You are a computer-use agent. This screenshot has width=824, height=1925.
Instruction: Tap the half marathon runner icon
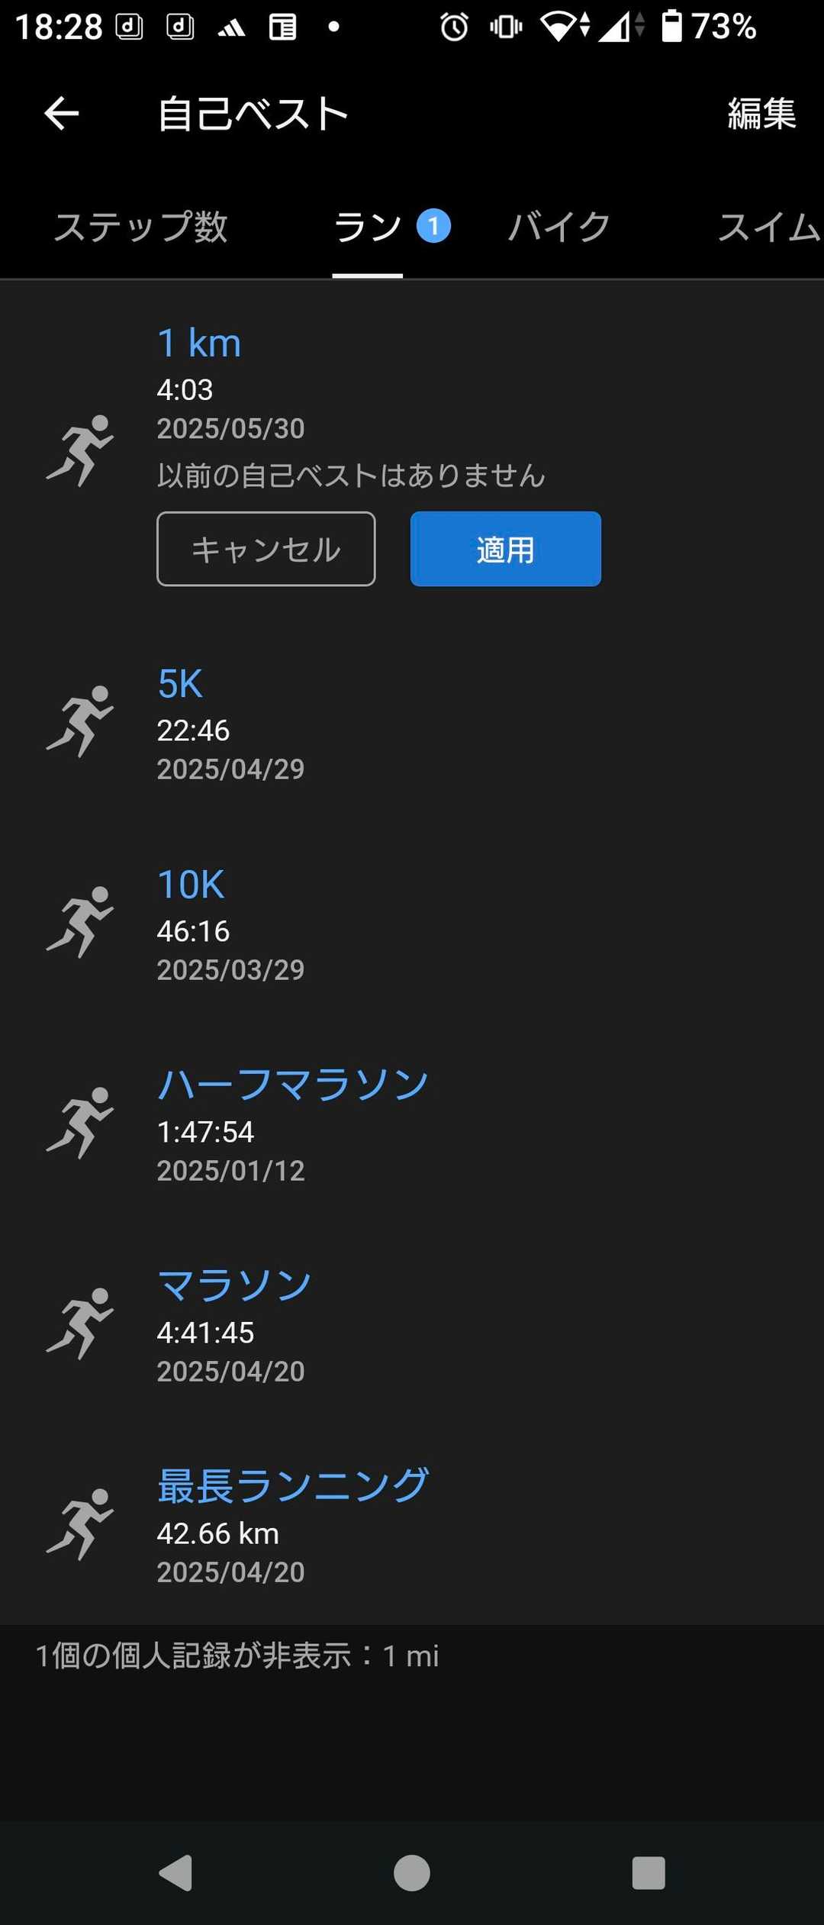tap(80, 1123)
